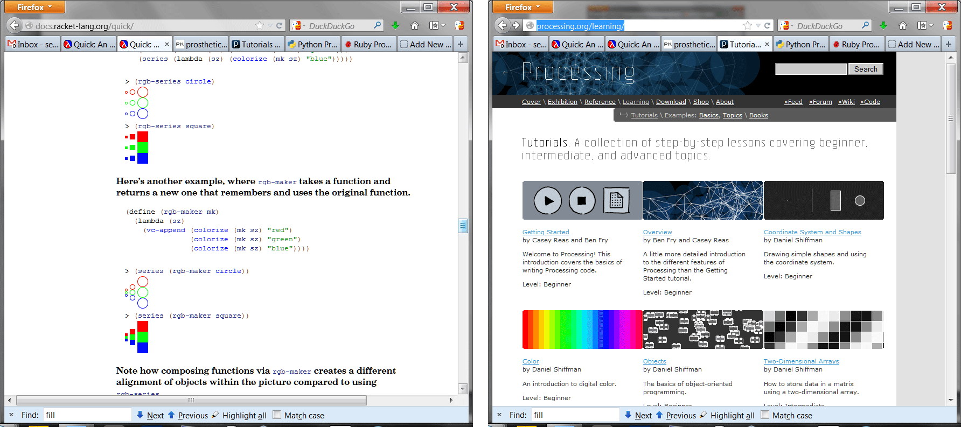
Task: Click the search magnifier in the left search box
Action: click(x=377, y=25)
